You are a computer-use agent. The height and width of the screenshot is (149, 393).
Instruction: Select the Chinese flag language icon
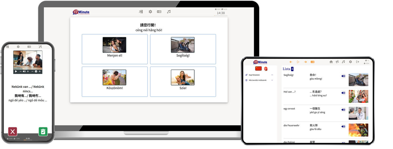coord(258,69)
